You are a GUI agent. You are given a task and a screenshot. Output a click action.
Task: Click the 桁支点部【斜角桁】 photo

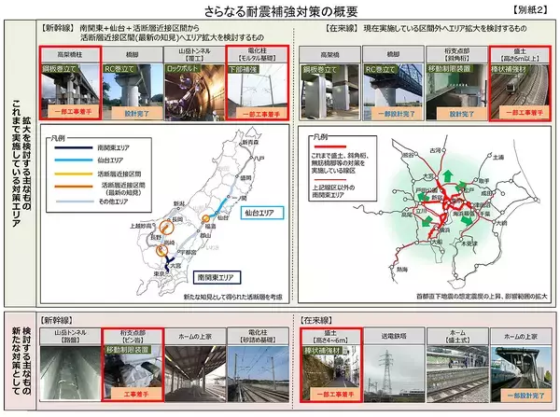pyautogui.click(x=456, y=92)
